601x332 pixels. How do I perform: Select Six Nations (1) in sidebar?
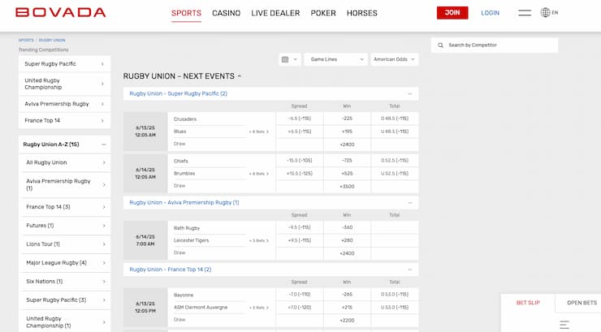[x=65, y=282]
